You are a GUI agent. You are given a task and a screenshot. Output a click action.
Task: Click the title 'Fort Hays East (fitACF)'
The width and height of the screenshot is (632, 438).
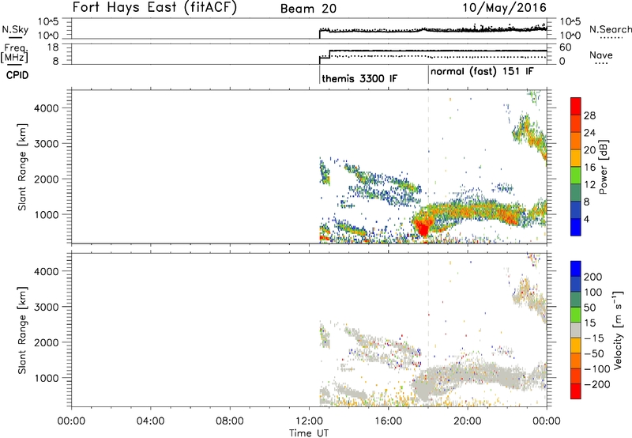click(x=154, y=8)
